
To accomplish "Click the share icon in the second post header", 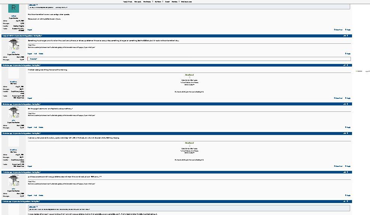I will [344, 36].
